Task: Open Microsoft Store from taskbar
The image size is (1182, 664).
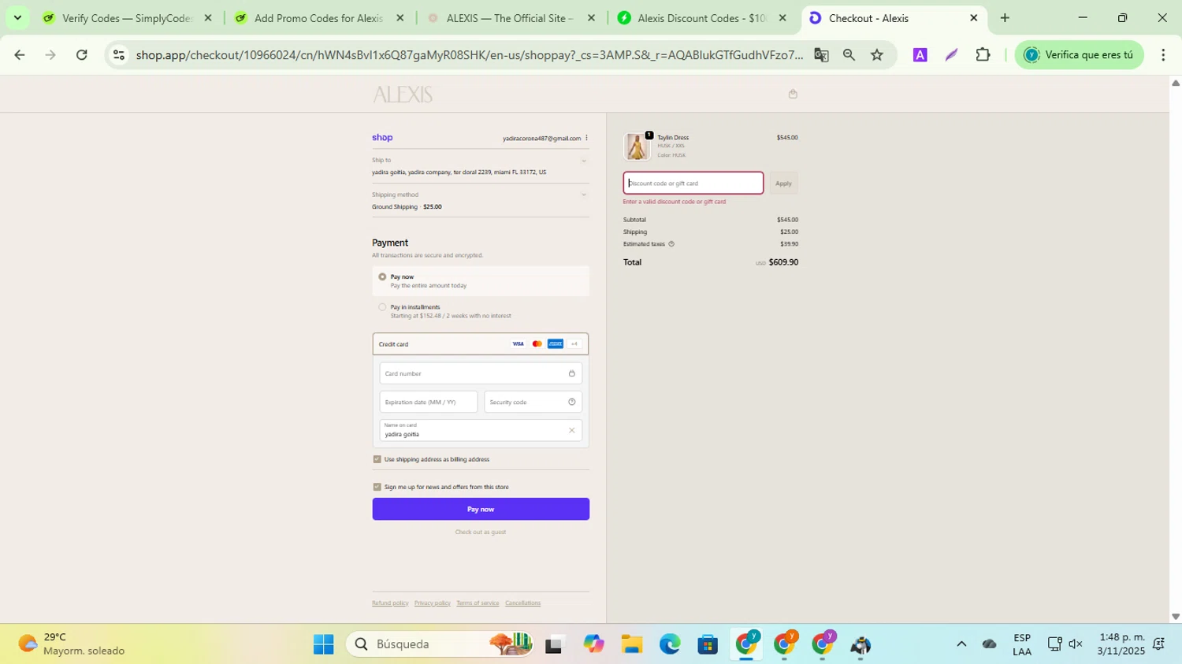Action: coord(708,644)
